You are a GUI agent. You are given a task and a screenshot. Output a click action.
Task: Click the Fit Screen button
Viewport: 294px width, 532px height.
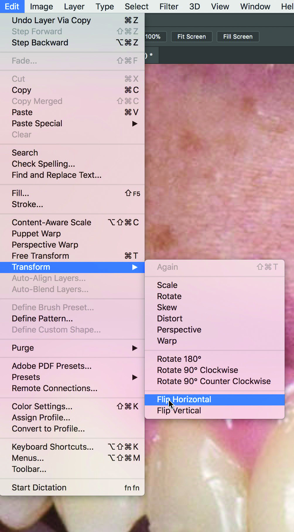click(x=192, y=37)
